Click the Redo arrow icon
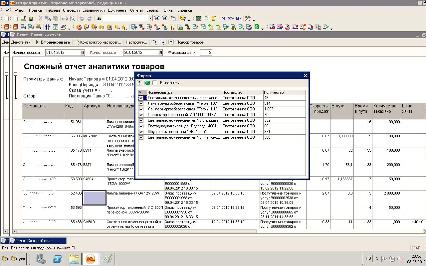Image resolution: width=426 pixels, height=266 pixels. (x=90, y=19)
